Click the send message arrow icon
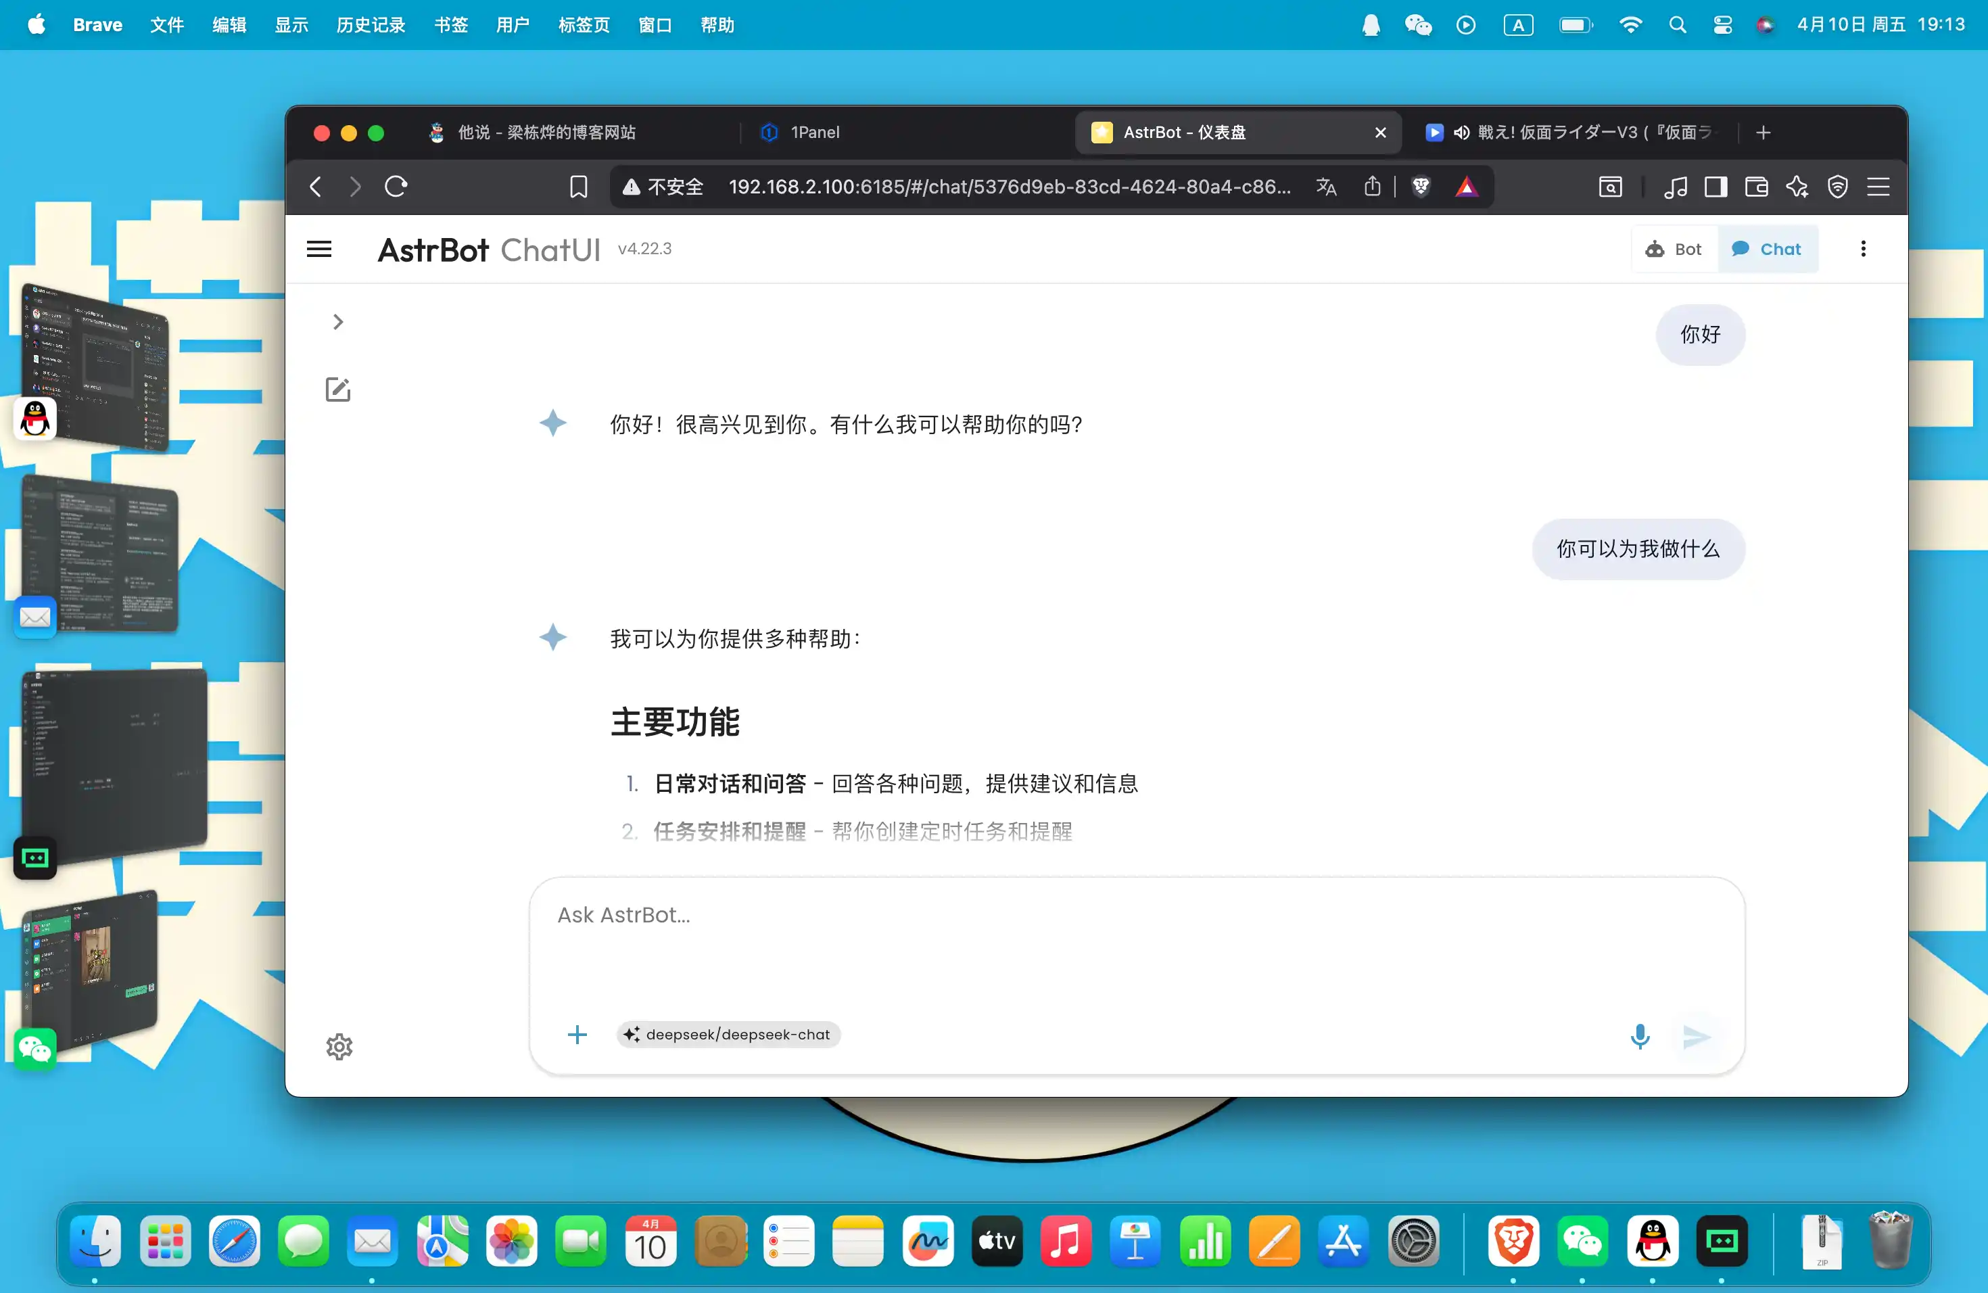The image size is (1988, 1293). (1697, 1037)
